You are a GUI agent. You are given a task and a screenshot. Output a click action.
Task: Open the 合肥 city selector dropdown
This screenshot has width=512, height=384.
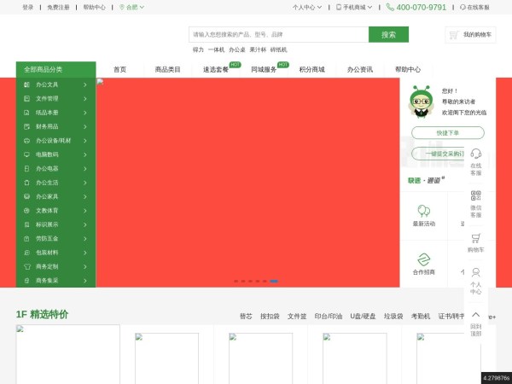[131, 7]
